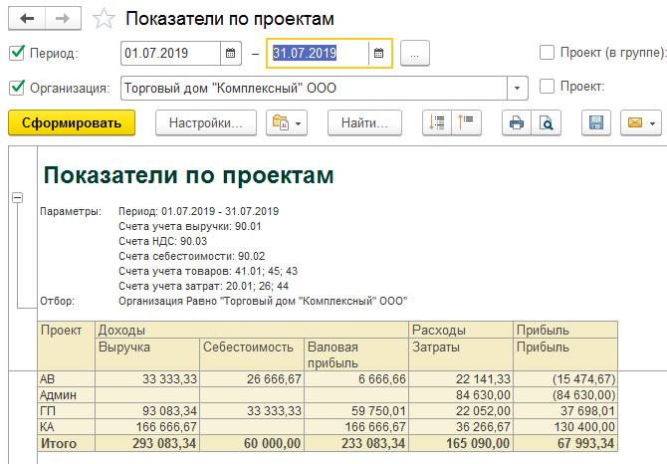Click cell value 33 333,33 in АВ row
Image resolution: width=667 pixels, height=464 pixels.
click(x=147, y=379)
